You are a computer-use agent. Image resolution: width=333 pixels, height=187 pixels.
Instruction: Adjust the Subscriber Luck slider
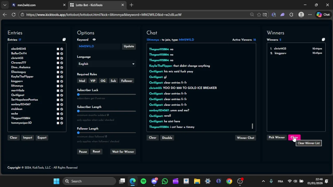[106, 95]
